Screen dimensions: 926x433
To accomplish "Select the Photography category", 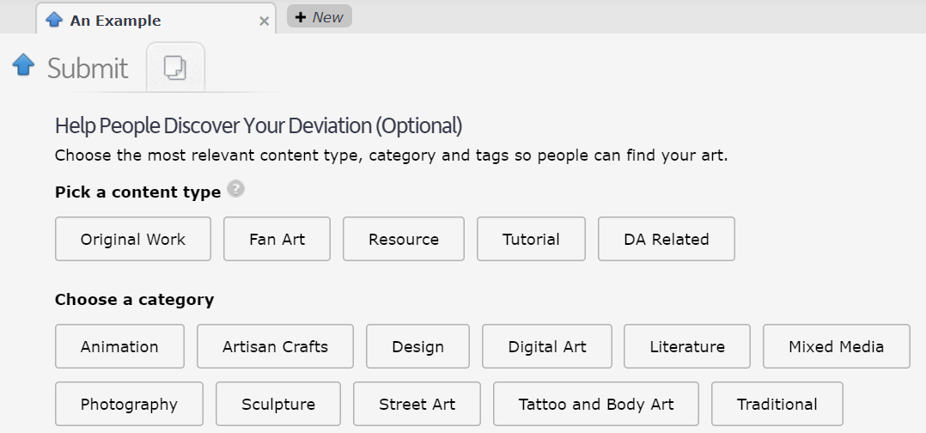I will tap(129, 404).
